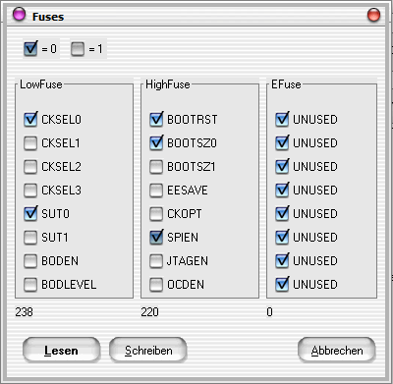Tick the CKSEL3 checkbox
Screen dimensions: 393x384
[30, 191]
